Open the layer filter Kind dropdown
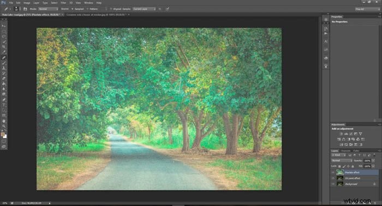Image resolution: width=382 pixels, height=206 pixels. (x=339, y=155)
